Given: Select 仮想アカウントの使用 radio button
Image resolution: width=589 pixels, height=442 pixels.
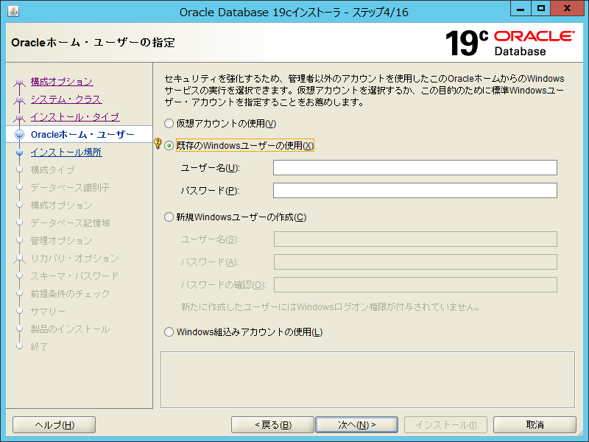Looking at the screenshot, I should [169, 123].
